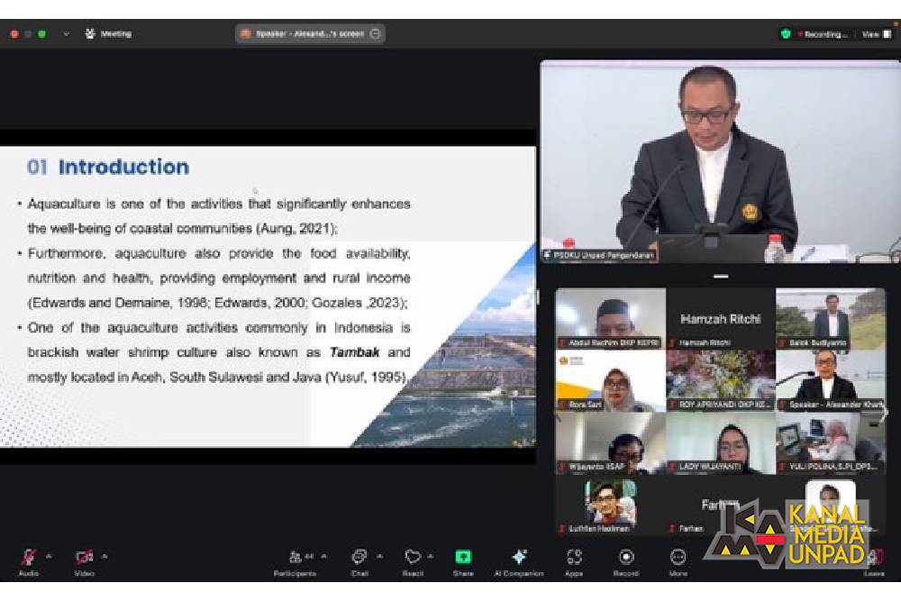Open the More options menu
Image resolution: width=901 pixels, height=601 pixels.
tap(678, 558)
